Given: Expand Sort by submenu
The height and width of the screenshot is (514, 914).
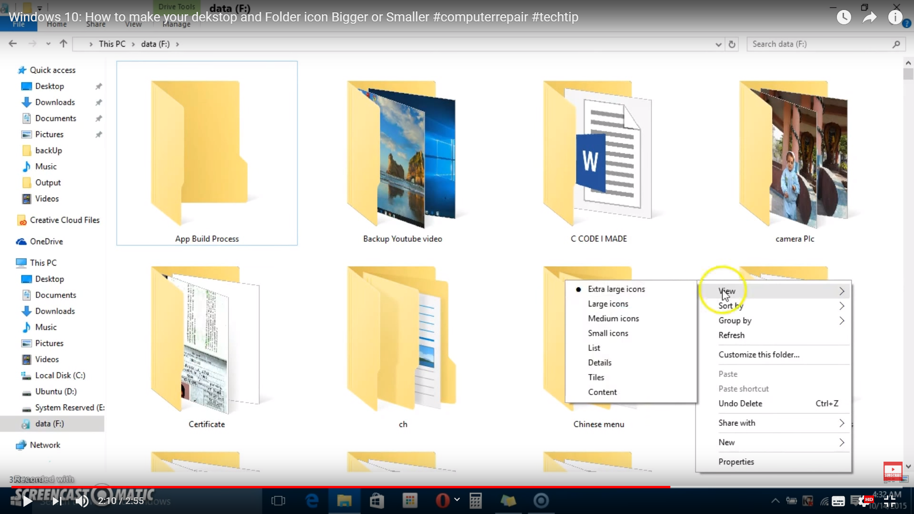Looking at the screenshot, I should (774, 306).
